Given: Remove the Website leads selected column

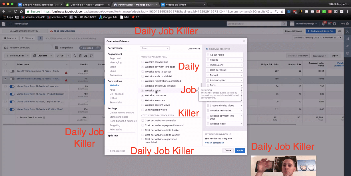Looking at the screenshot, I should click(x=241, y=124).
